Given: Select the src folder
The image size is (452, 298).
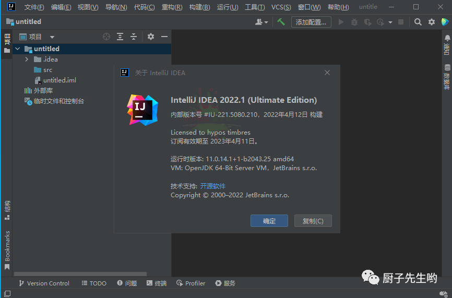Looking at the screenshot, I should click(x=43, y=70).
